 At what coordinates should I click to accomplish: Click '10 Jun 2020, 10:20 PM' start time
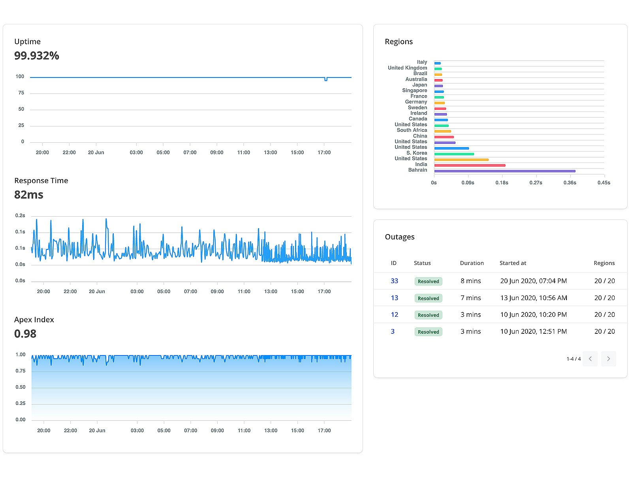point(533,314)
